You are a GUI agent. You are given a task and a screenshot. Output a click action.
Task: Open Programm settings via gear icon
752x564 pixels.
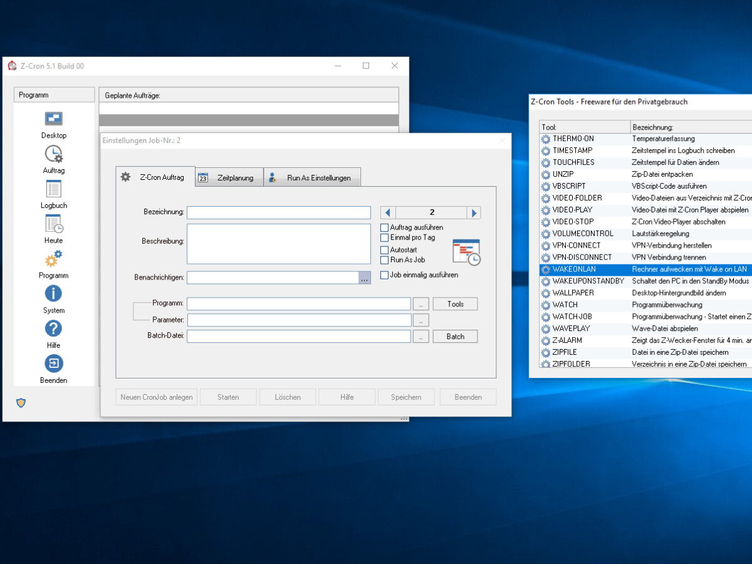[x=53, y=258]
